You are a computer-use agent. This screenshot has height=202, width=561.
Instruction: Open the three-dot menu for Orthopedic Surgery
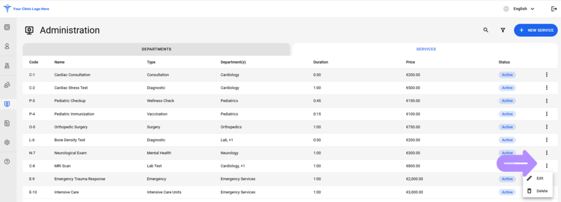(547, 127)
